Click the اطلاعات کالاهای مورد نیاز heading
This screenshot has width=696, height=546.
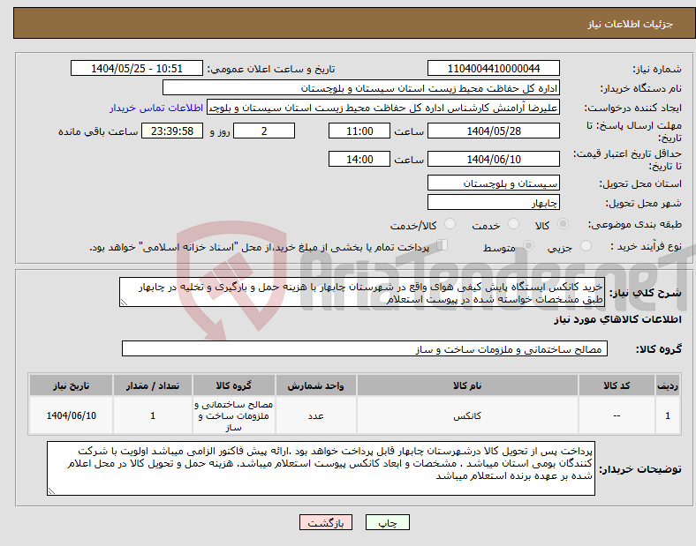click(617, 319)
